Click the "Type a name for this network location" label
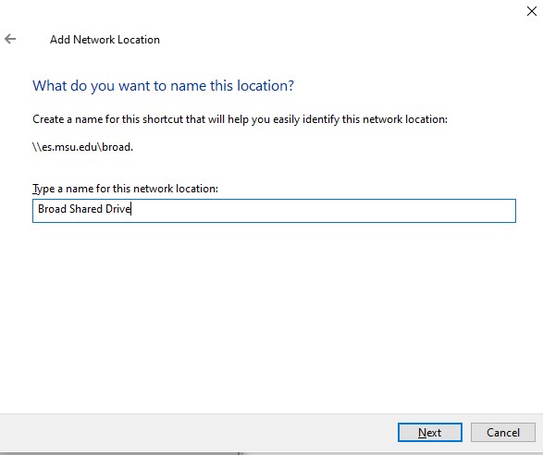The height and width of the screenshot is (455, 543). pos(126,189)
